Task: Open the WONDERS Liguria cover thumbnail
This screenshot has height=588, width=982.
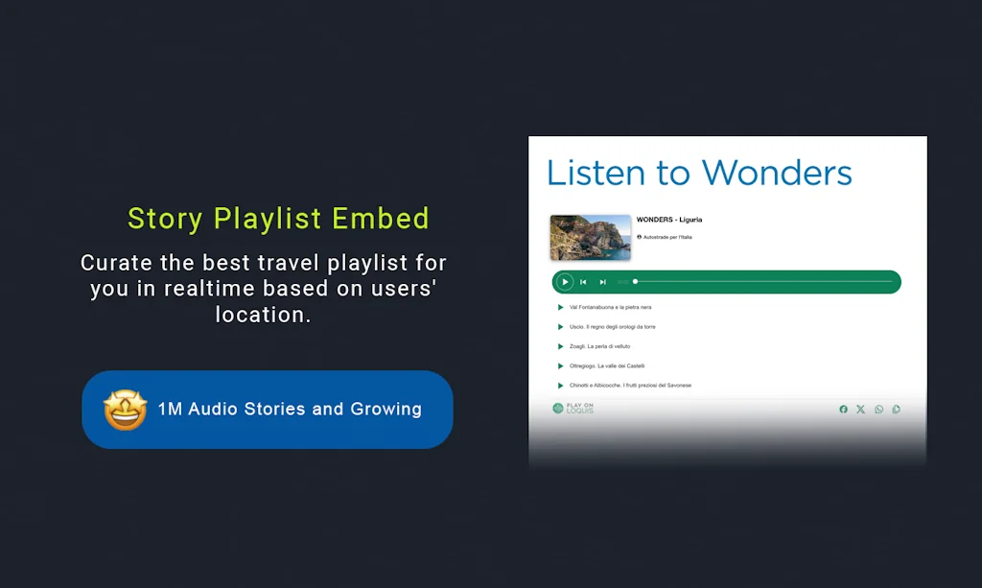Action: [590, 238]
